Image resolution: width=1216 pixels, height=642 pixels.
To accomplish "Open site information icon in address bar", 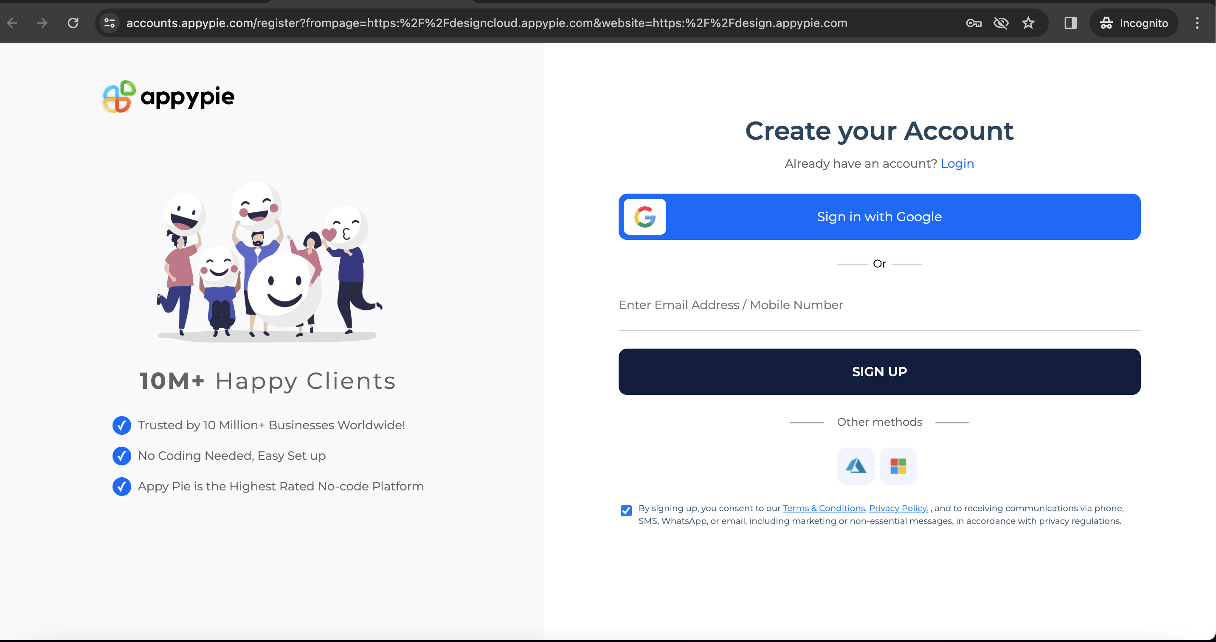I will pyautogui.click(x=110, y=23).
